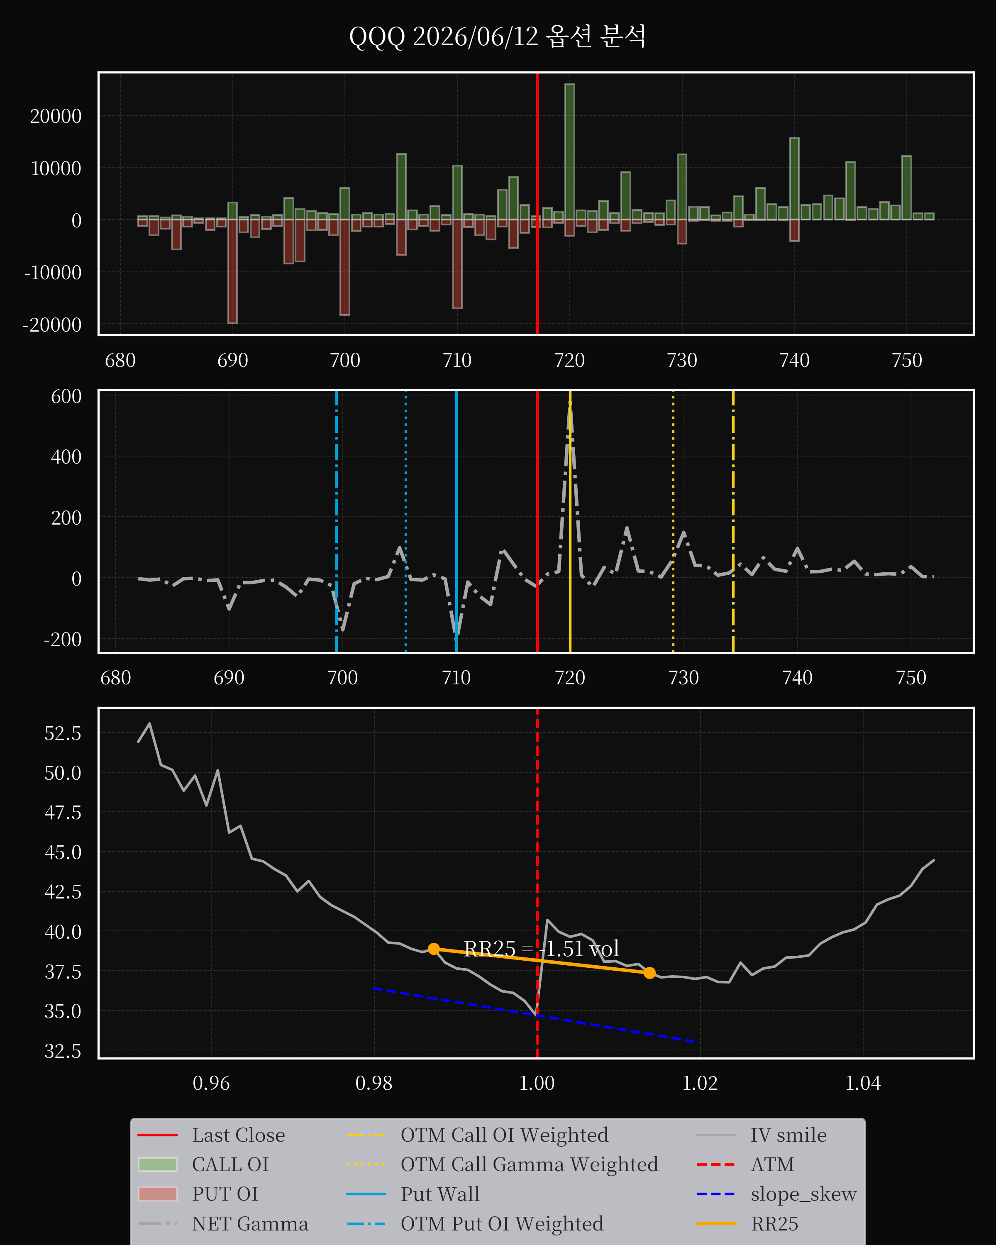Viewport: 996px width, 1245px height.
Task: Click the large red put bar at 700
Action: coord(345,267)
